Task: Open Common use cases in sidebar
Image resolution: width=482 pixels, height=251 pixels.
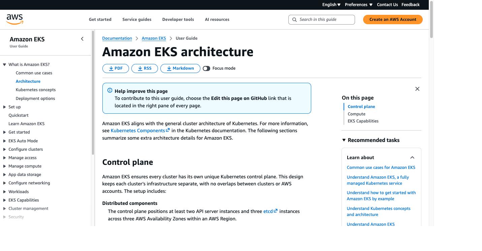Action: [x=34, y=73]
